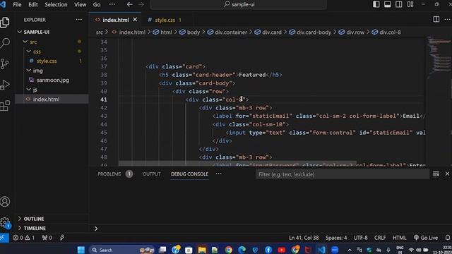Toggle the secondary side bar layout
This screenshot has height=254, width=452.
(398, 4)
